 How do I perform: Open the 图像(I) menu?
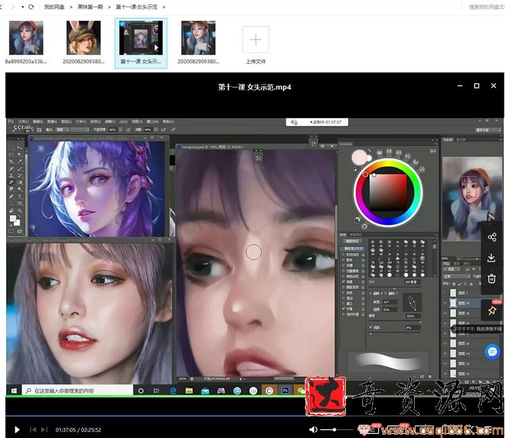[x=52, y=121]
